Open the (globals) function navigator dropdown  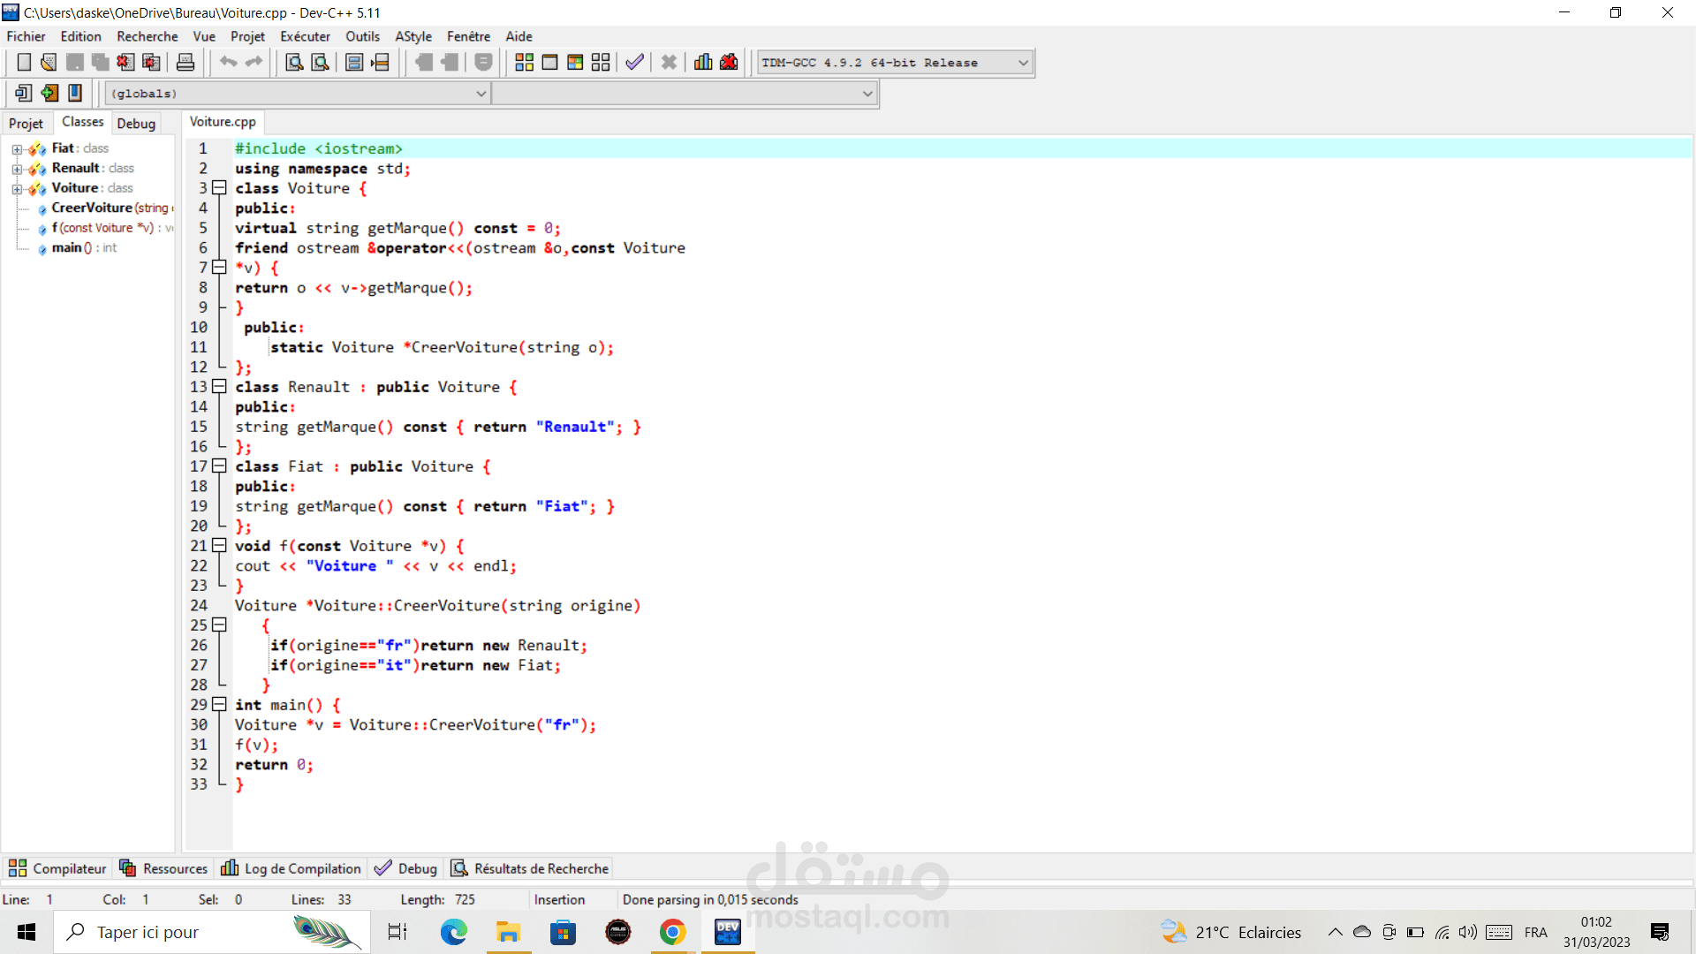tap(481, 93)
